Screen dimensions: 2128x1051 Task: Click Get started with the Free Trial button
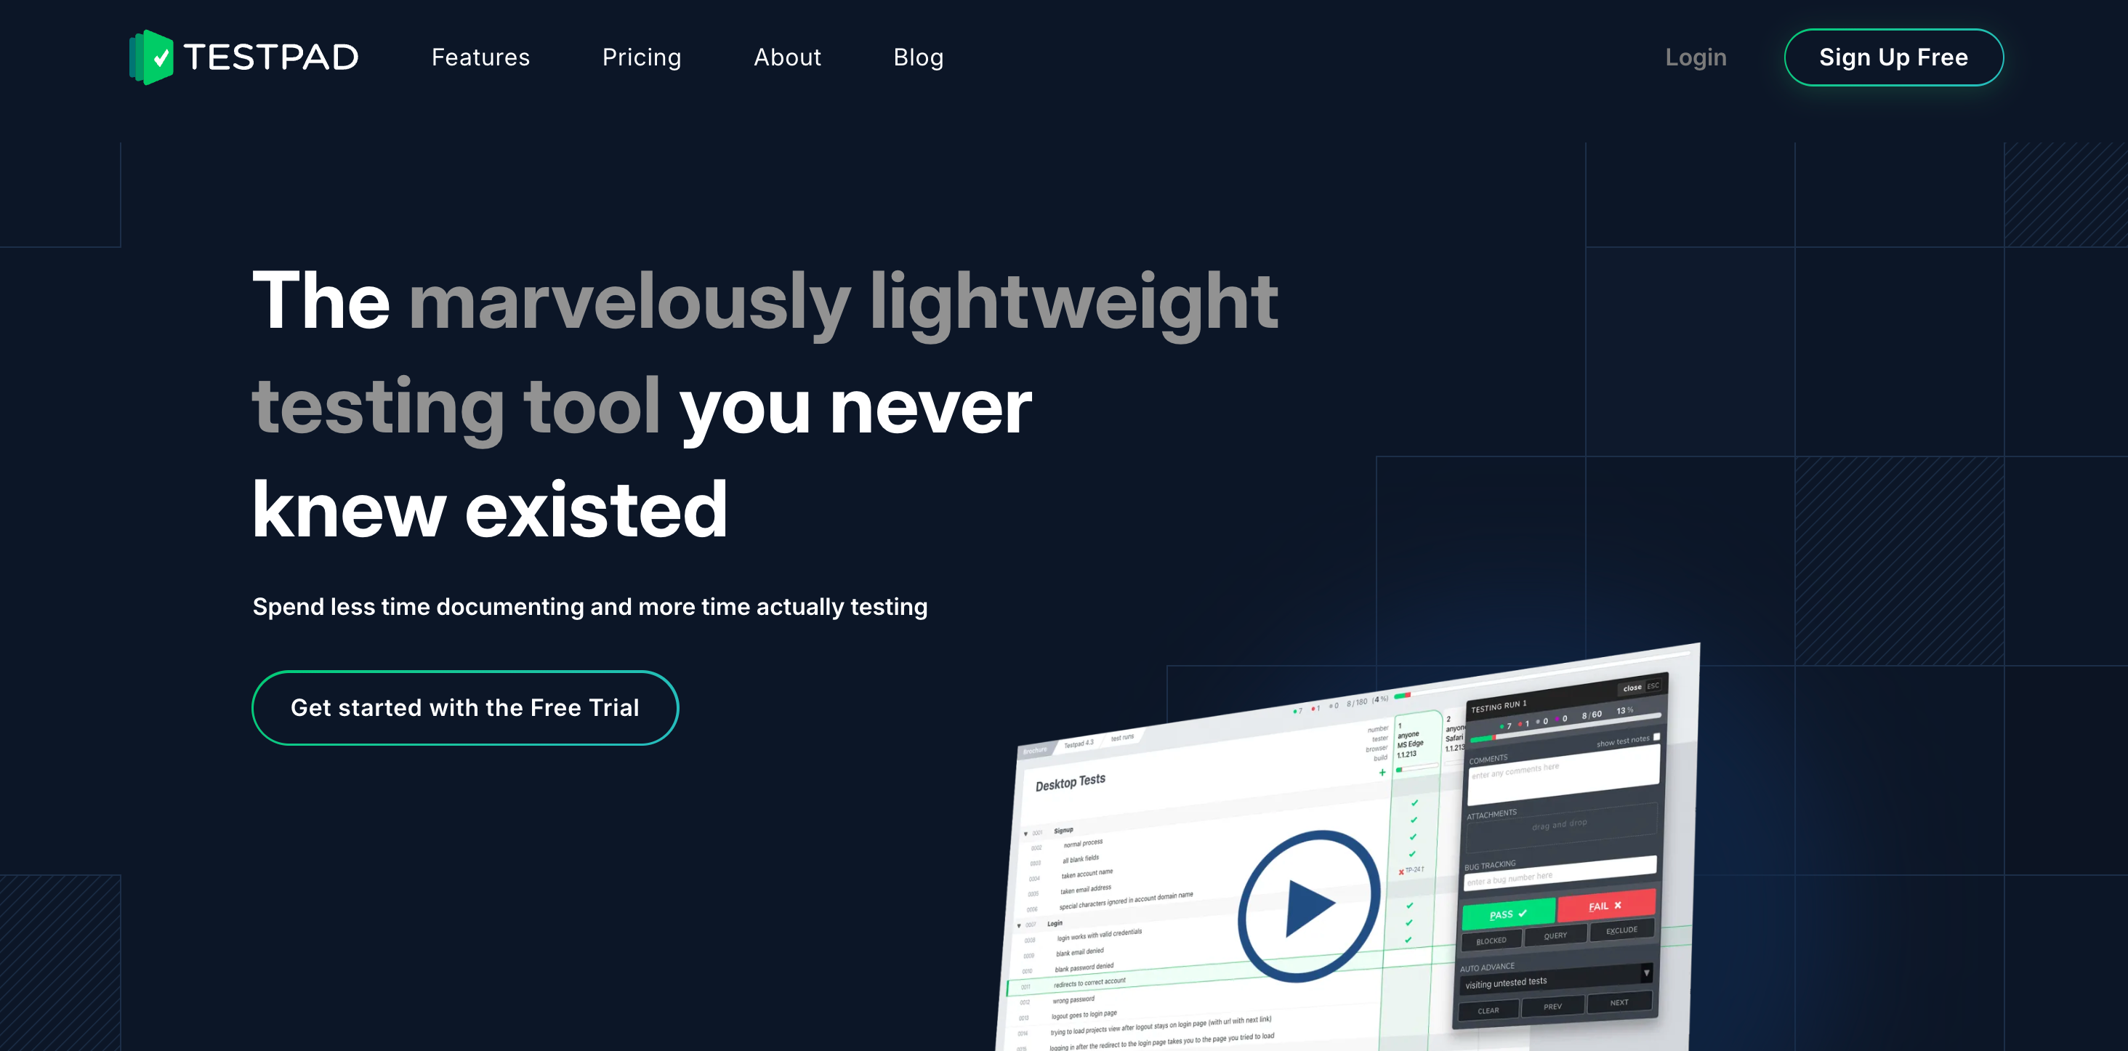point(465,706)
